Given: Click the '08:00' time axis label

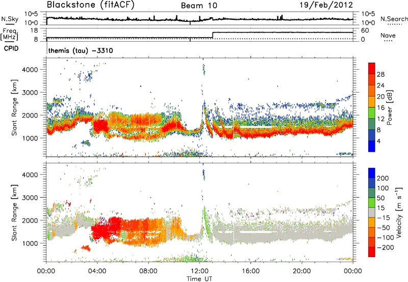Looking at the screenshot, I should [x=148, y=271].
